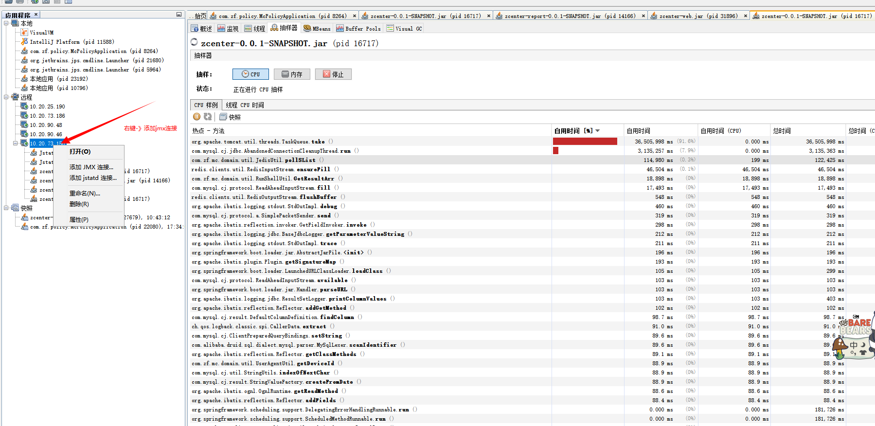Select the JedisUtil.pollSList () row

point(532,160)
